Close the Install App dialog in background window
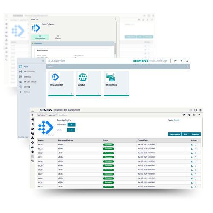The height and width of the screenshot is (213, 213). click(115, 20)
